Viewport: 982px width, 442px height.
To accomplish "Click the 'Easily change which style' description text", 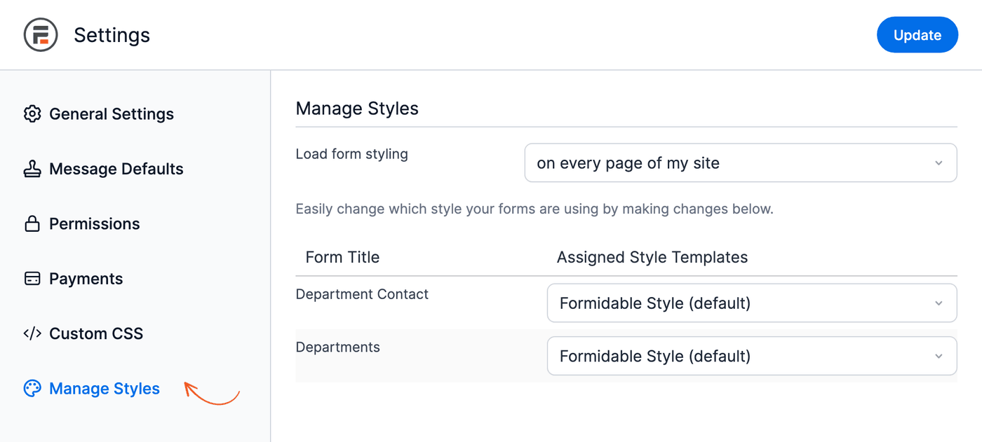I will pyautogui.click(x=534, y=209).
